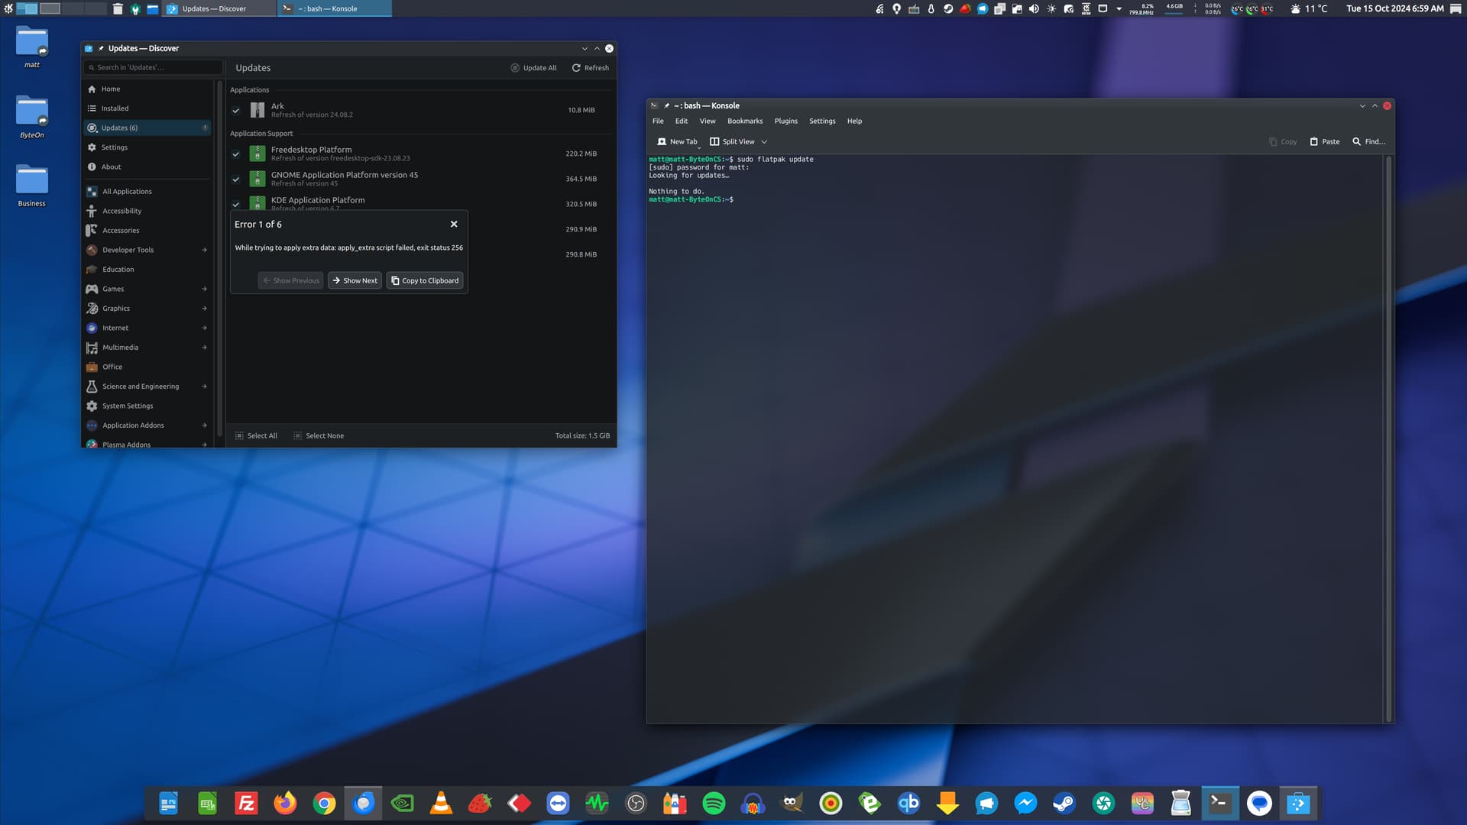
Task: Go to Installed in Discover sidebar
Action: [147, 108]
